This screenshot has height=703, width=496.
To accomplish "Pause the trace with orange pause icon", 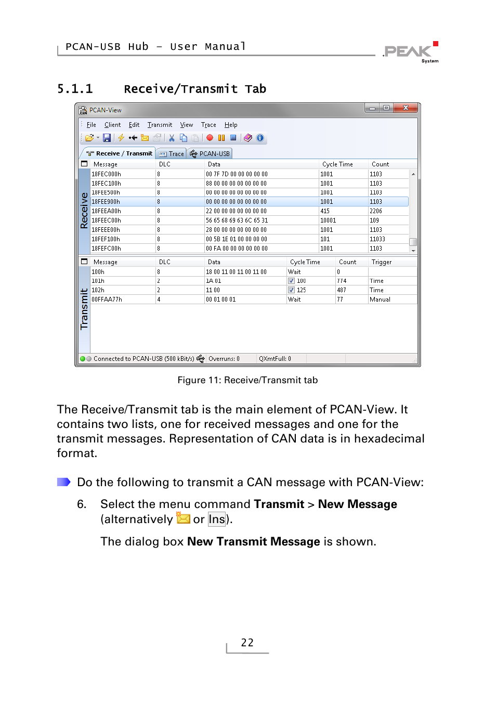I will (x=221, y=138).
